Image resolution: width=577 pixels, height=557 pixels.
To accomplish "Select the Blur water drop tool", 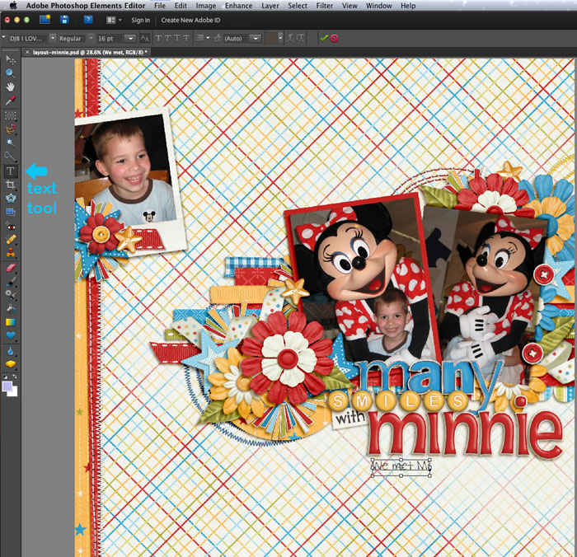I will tap(10, 351).
